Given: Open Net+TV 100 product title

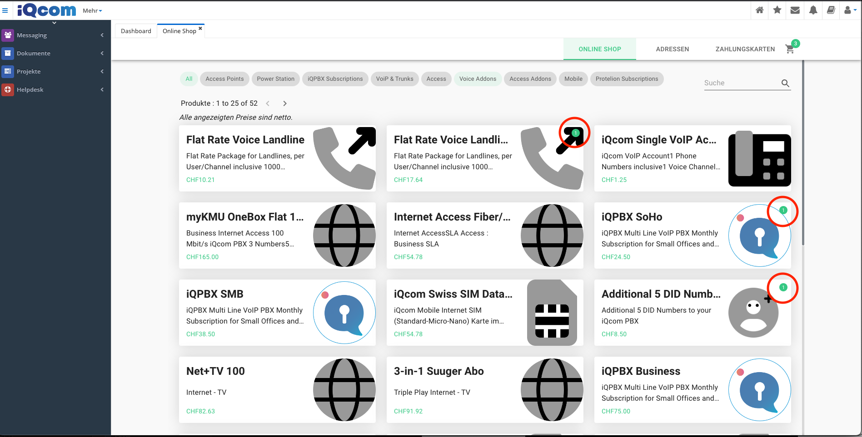Looking at the screenshot, I should coord(215,371).
